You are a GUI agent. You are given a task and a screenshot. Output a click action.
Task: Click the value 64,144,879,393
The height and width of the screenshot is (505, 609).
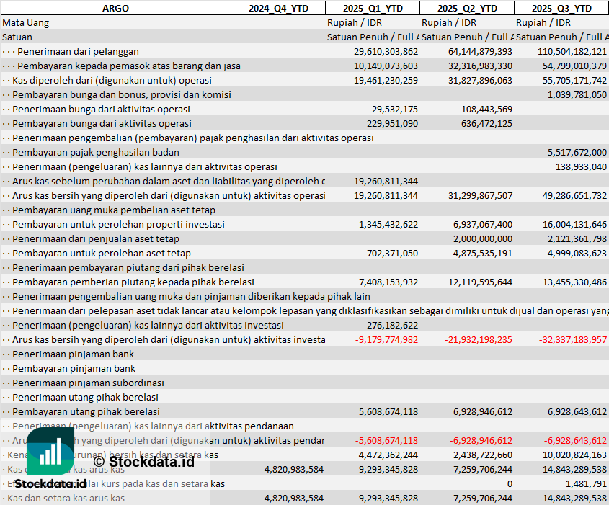coord(480,52)
